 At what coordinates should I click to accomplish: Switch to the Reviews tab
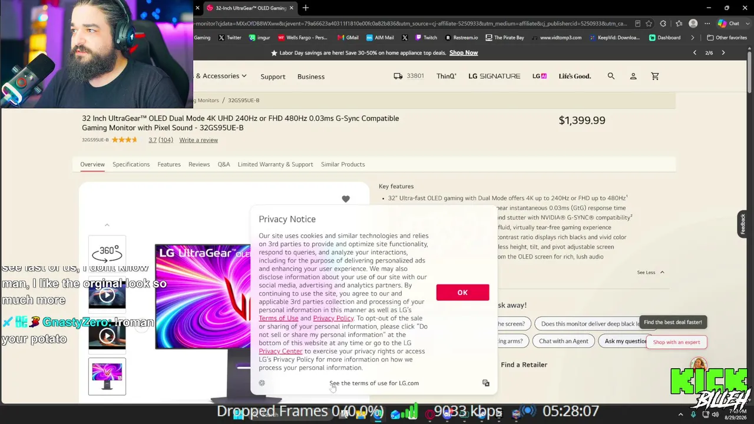(x=199, y=164)
